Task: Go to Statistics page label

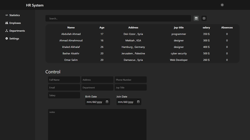Action: (14, 15)
